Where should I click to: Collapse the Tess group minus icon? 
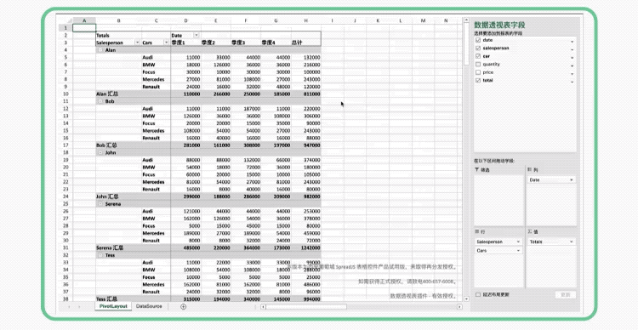(x=100, y=255)
